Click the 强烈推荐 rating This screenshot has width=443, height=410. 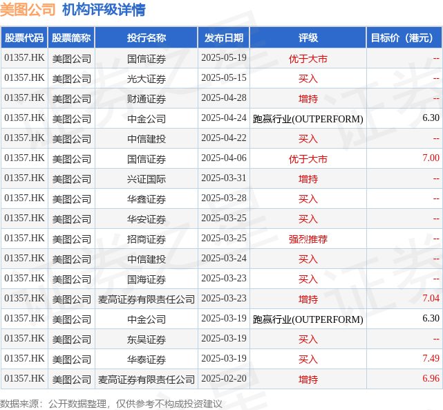[308, 239]
